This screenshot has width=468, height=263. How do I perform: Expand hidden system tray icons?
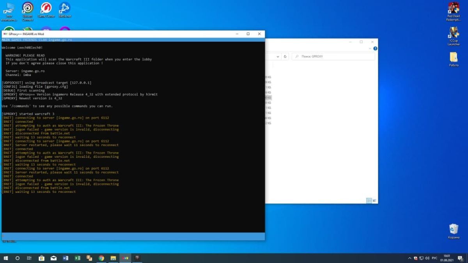pos(409,258)
